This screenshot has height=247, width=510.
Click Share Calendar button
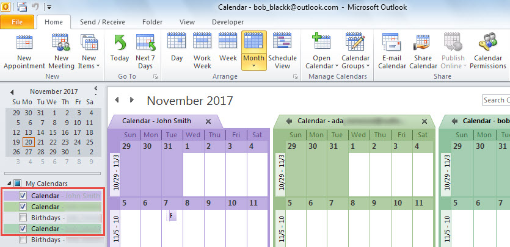423,51
